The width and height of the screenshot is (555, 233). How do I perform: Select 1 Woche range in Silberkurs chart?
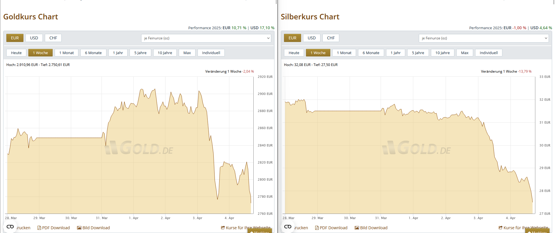(x=318, y=53)
